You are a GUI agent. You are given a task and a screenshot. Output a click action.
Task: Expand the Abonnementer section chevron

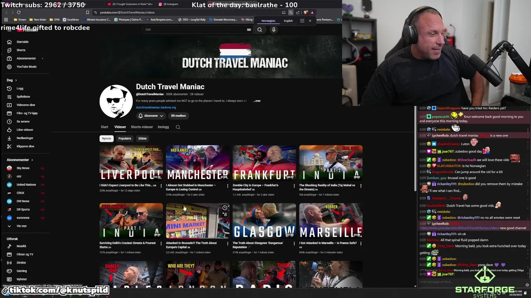click(32, 160)
